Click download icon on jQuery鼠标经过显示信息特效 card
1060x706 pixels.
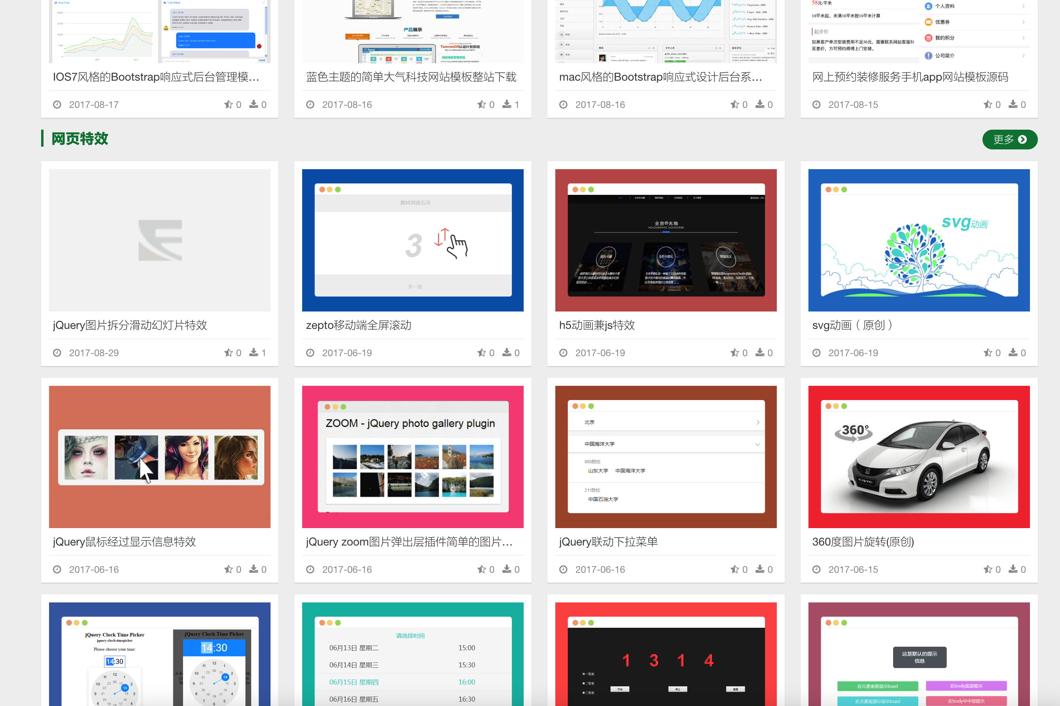coord(254,569)
